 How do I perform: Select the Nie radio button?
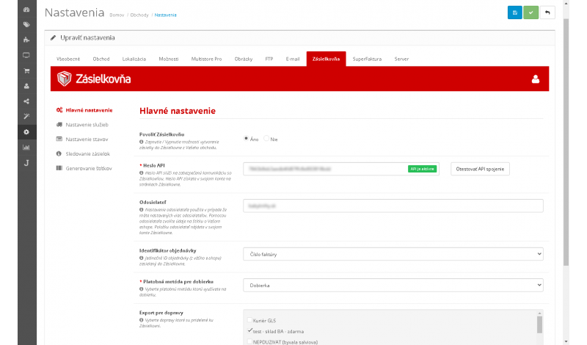pos(266,139)
